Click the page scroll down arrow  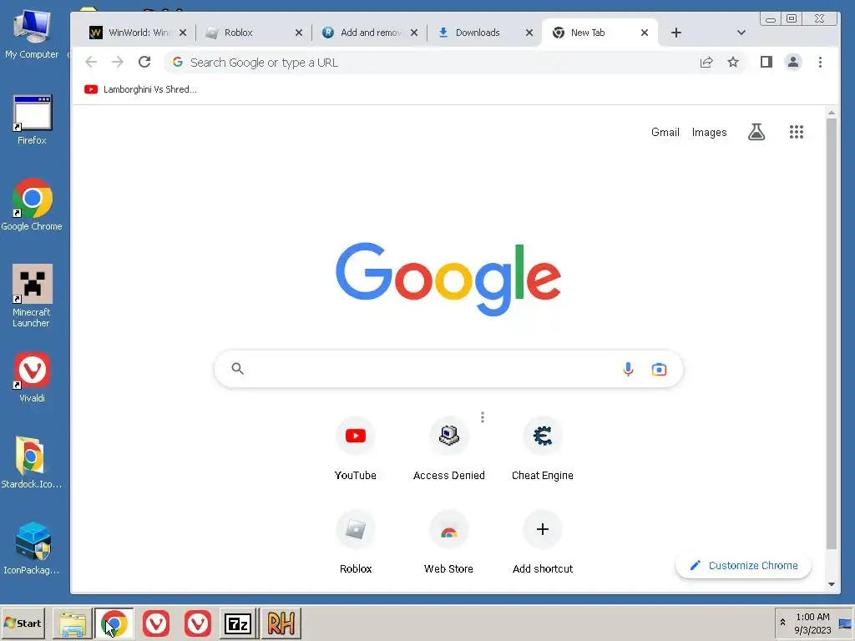831,584
